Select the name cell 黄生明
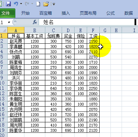 (16, 104)
